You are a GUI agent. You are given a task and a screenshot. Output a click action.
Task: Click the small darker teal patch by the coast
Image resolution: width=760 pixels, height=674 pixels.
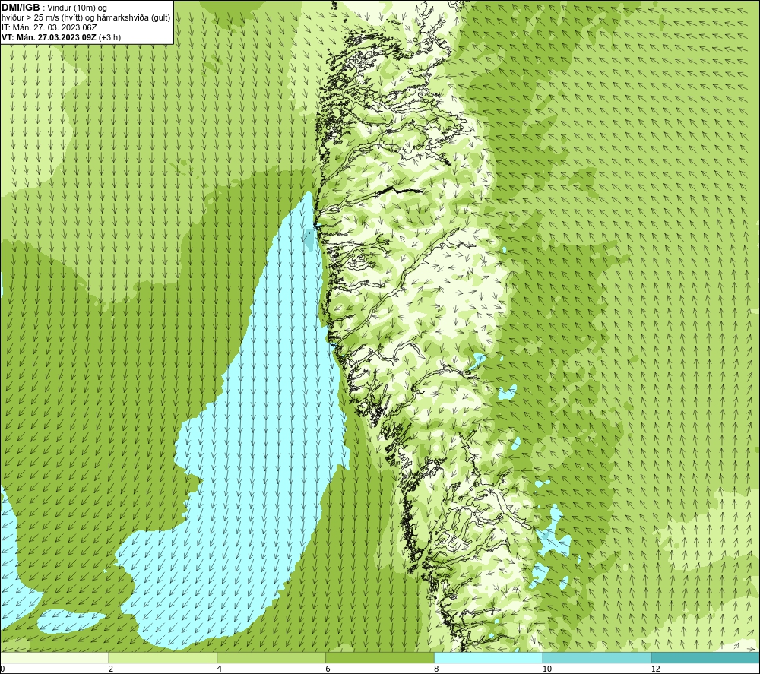click(309, 239)
